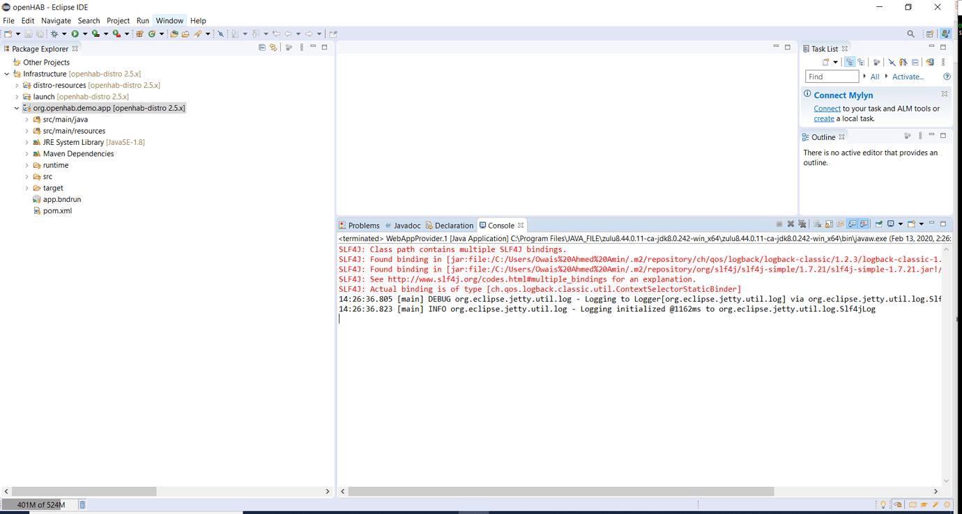Click the Connect link in Mylyn panel

(x=827, y=109)
